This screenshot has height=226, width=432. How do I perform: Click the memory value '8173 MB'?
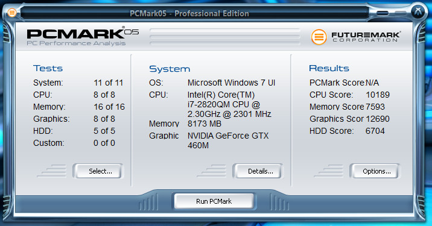click(x=205, y=124)
